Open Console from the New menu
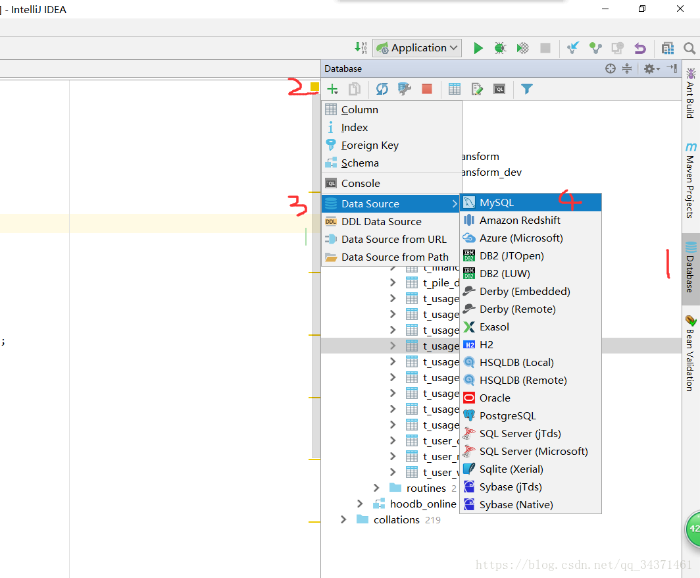700x578 pixels. click(391, 183)
